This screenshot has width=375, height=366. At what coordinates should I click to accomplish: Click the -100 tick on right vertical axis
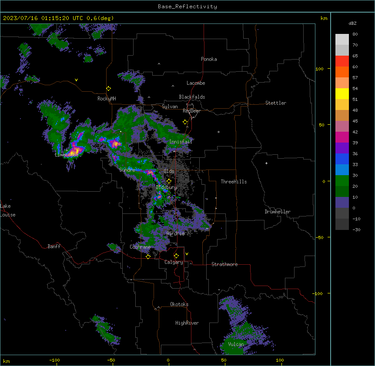point(318,293)
